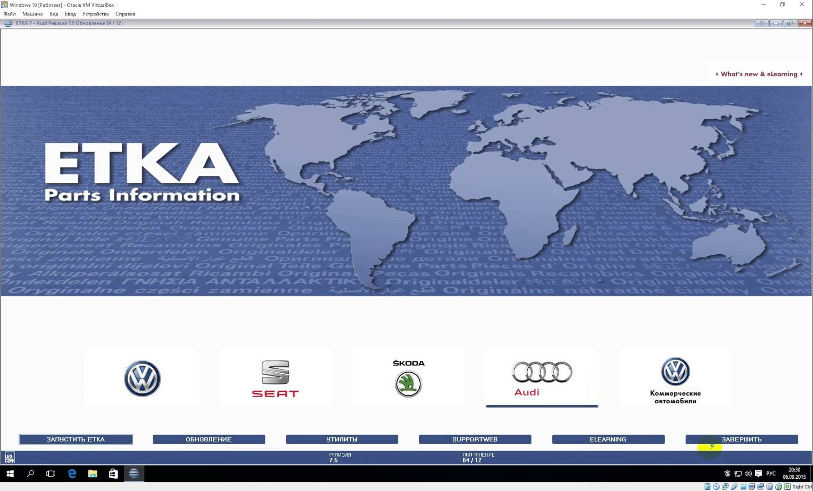Switch the РУС input language indicator

[771, 474]
